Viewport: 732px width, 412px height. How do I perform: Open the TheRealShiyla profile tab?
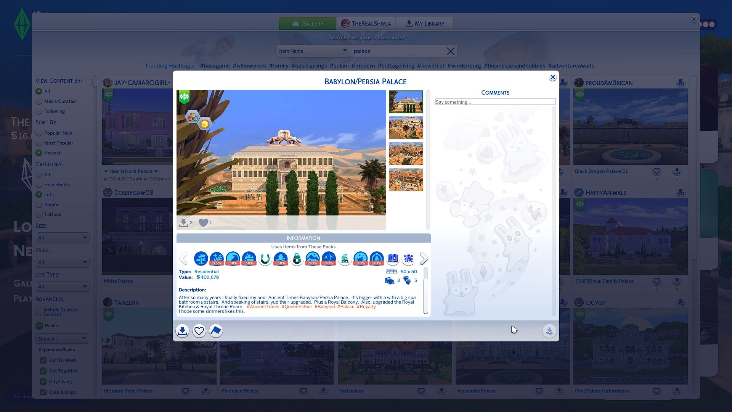pos(366,23)
